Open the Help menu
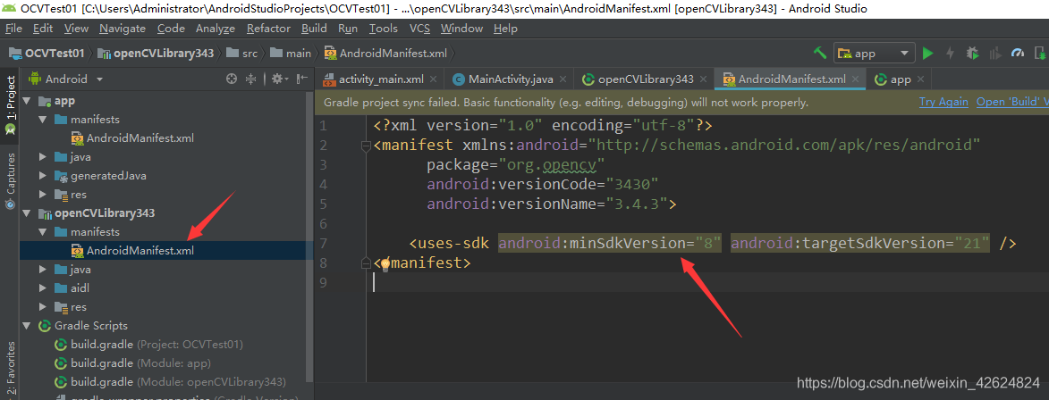This screenshot has width=1049, height=400. pyautogui.click(x=505, y=28)
